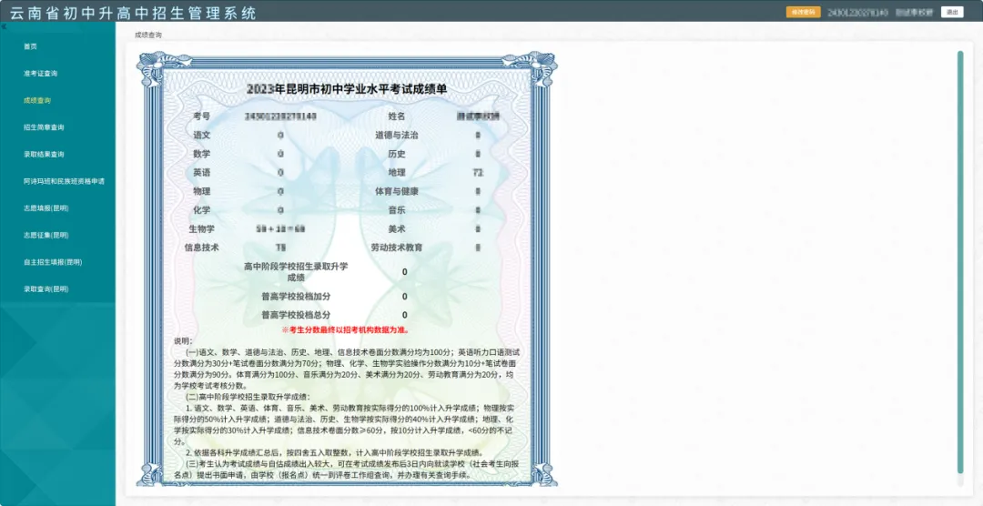Click the 高中阶段学校招生录取升学成绩 label

pyautogui.click(x=296, y=271)
